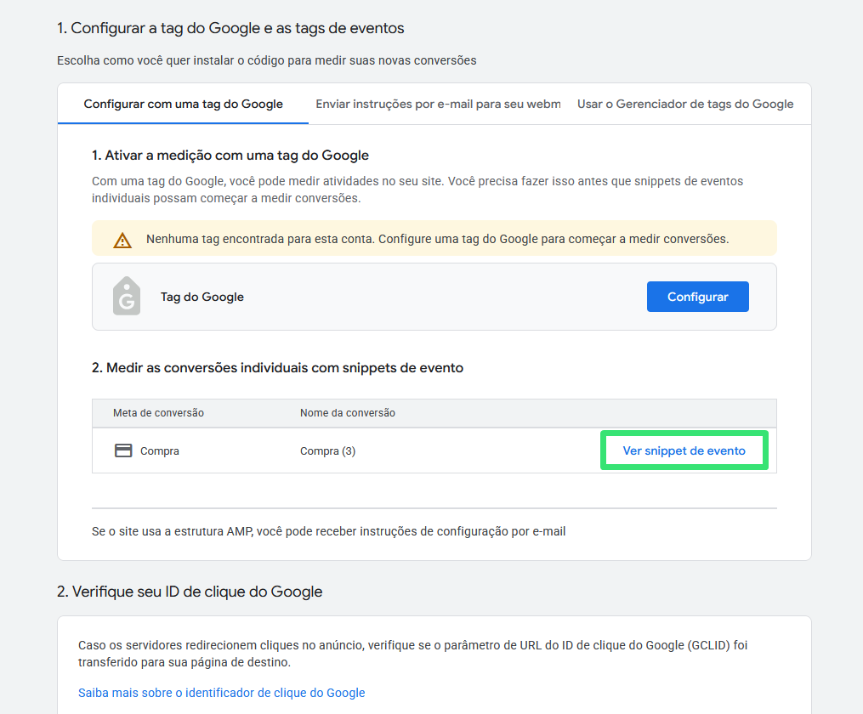This screenshot has width=863, height=714.
Task: Click the 'Meta de conversão' column header
Action: pos(158,413)
